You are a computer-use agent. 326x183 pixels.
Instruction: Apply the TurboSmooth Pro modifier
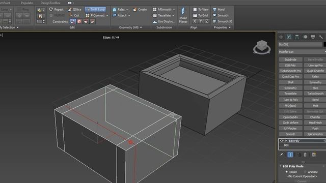click(x=290, y=71)
